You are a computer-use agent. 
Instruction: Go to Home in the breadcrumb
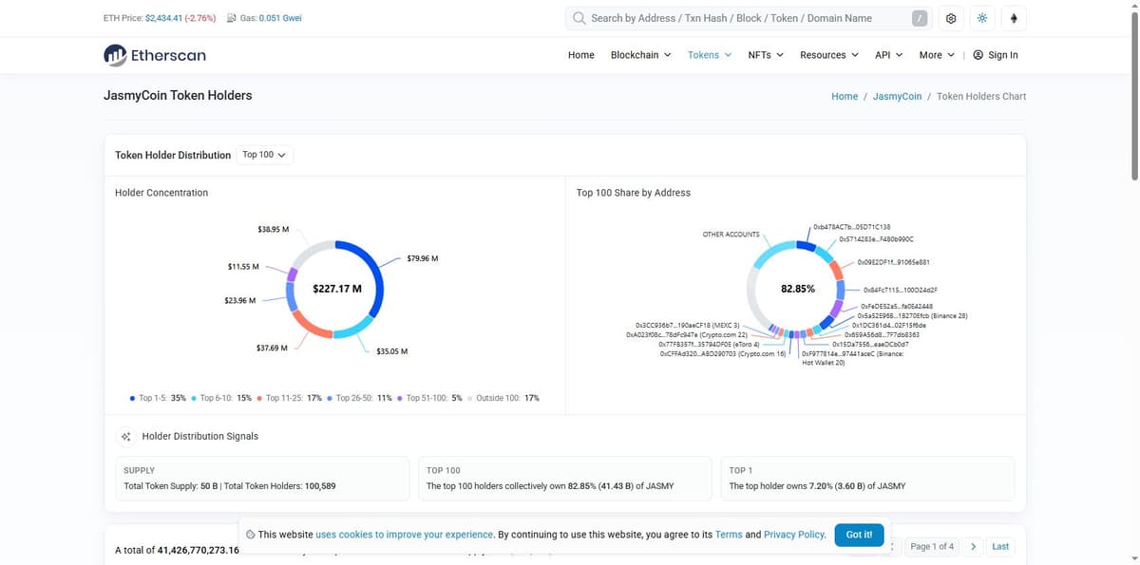pos(845,96)
